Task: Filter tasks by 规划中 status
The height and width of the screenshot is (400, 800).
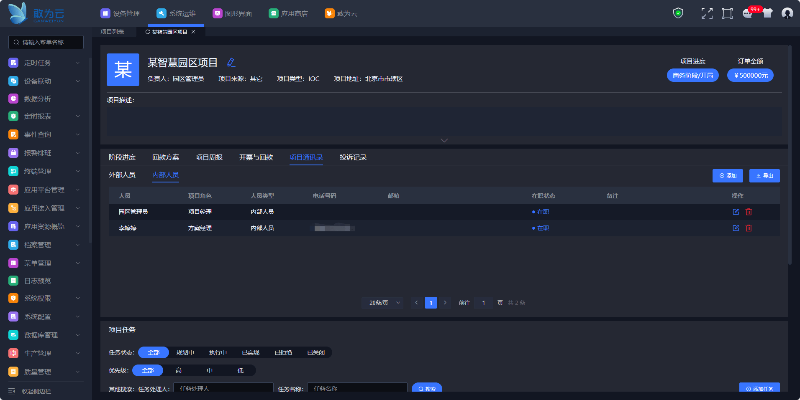Action: tap(185, 352)
